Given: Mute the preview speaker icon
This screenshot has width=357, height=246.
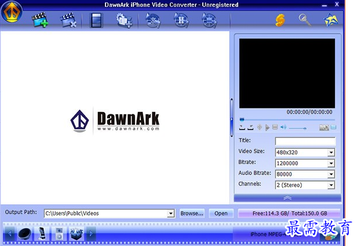Looking at the screenshot, I should 283,127.
